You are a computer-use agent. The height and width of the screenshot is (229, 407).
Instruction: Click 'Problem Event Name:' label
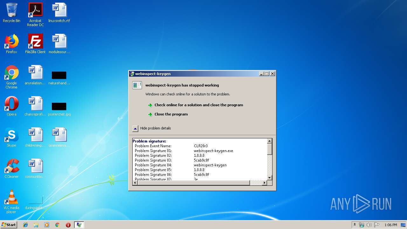tap(153, 146)
